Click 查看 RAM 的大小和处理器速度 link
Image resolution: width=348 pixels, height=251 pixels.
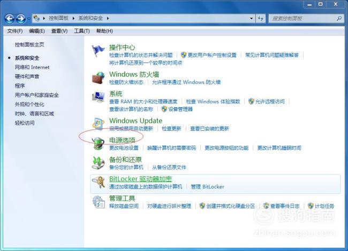click(x=143, y=101)
